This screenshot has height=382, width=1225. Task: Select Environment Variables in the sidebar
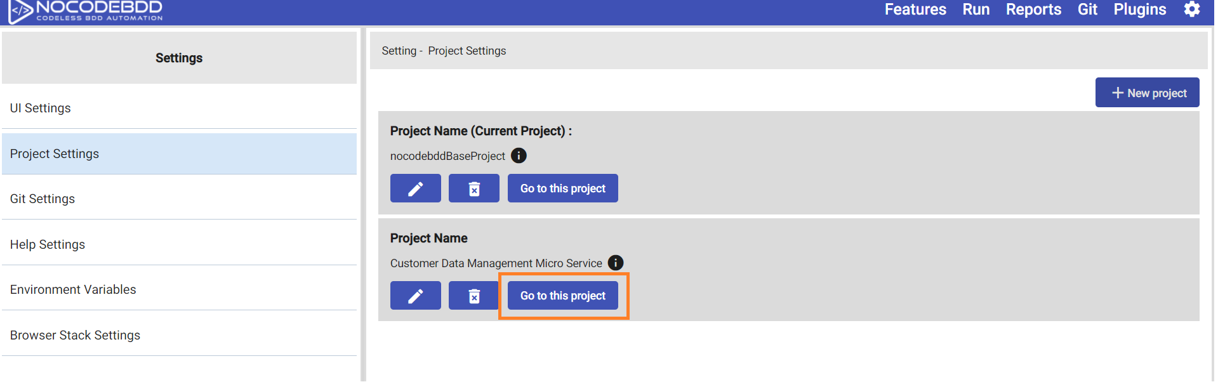[73, 289]
